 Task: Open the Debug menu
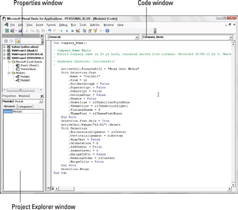coord(63,25)
